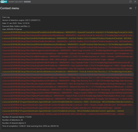Select 'Number of cleaned objects: 0' line

14,123
